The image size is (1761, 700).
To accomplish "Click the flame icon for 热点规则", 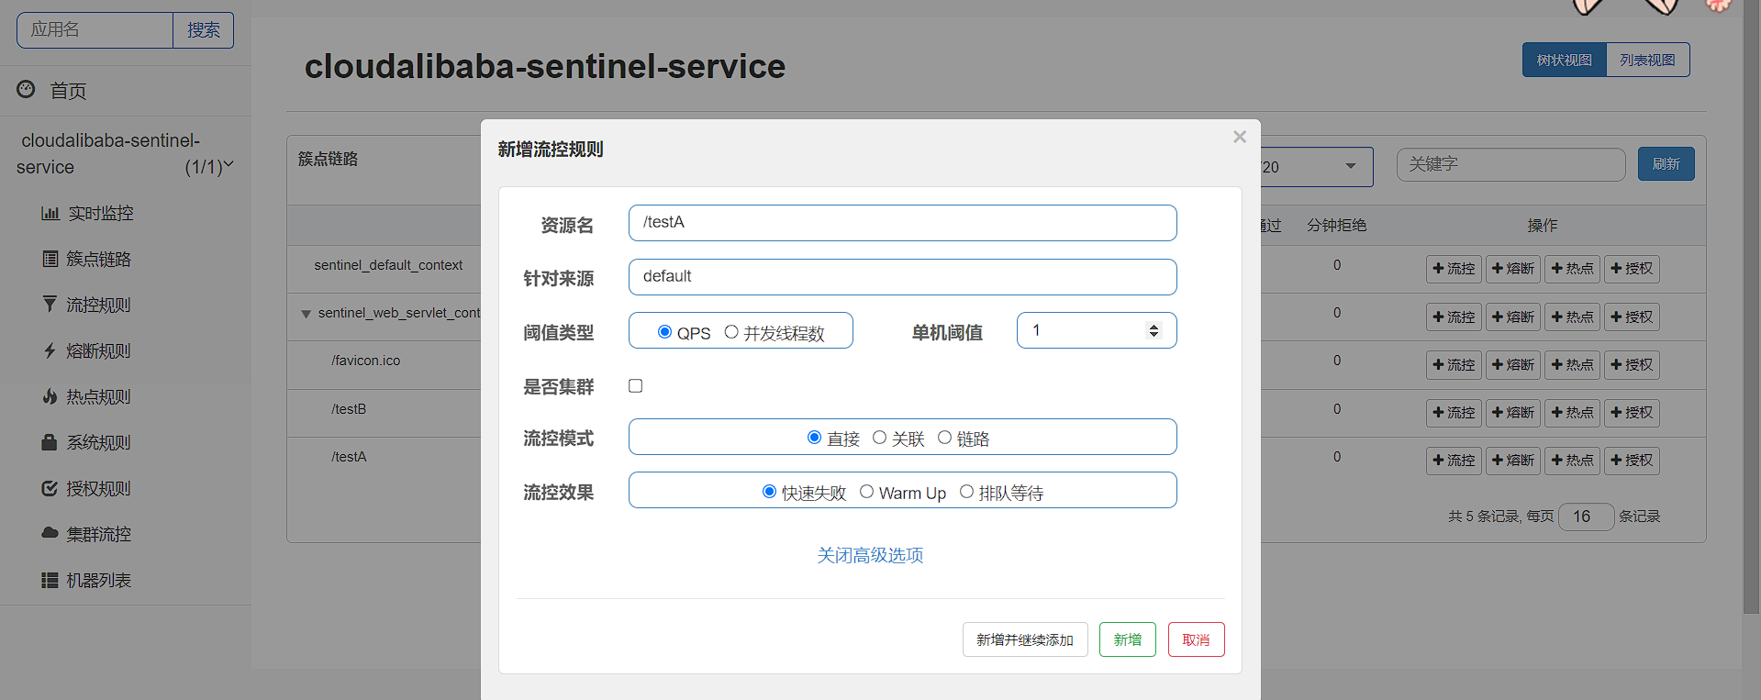I will pyautogui.click(x=50, y=396).
